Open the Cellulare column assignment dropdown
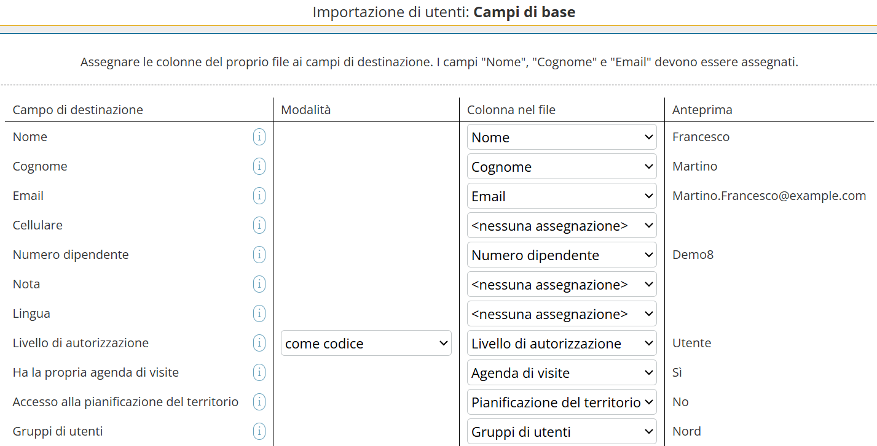877x446 pixels. [x=562, y=226]
